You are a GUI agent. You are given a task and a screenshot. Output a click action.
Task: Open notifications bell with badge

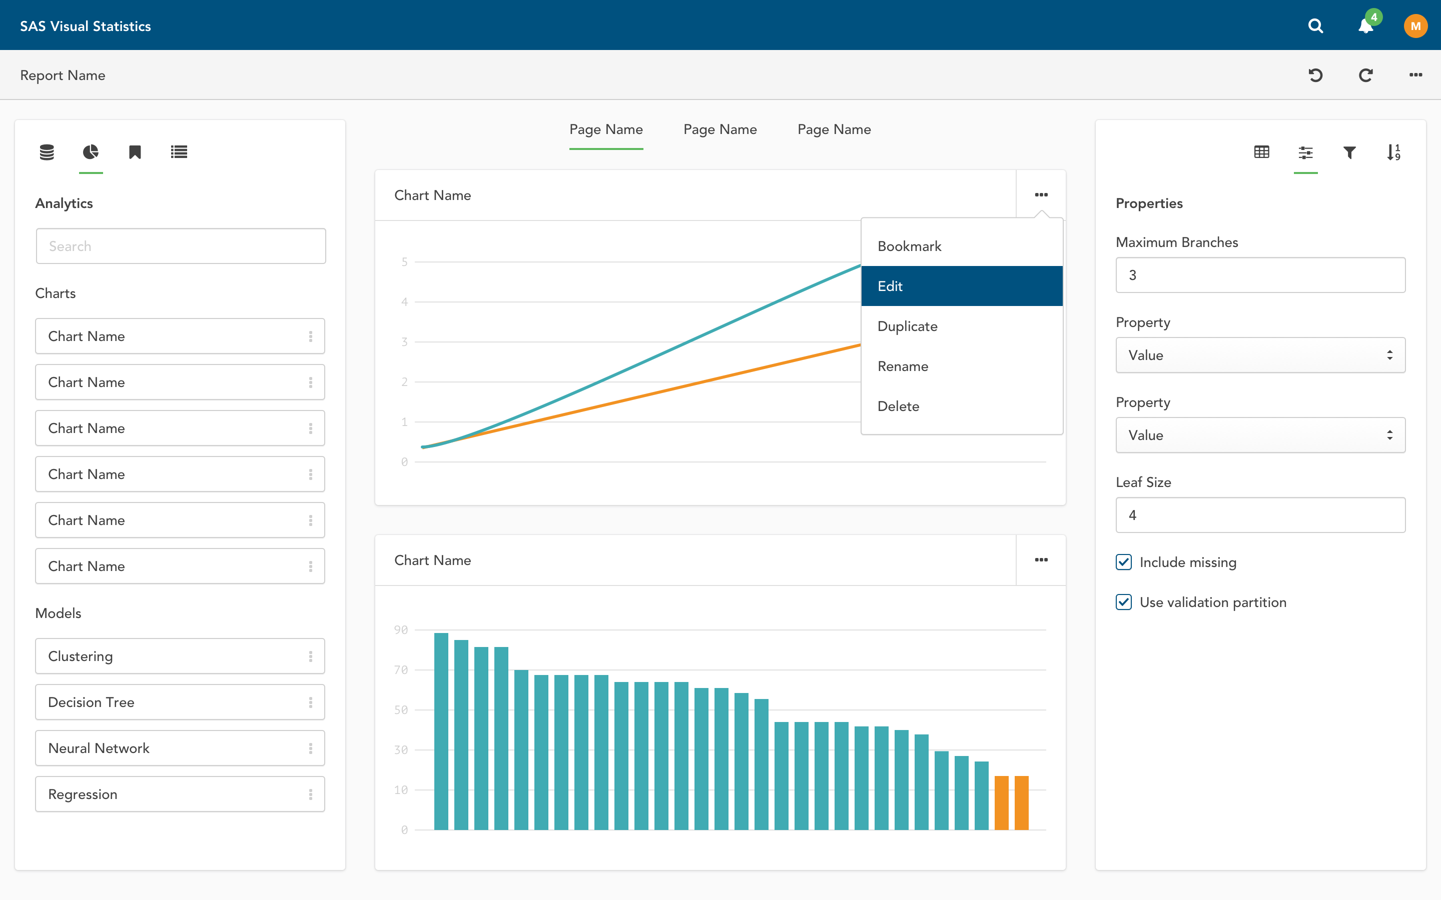coord(1366,25)
